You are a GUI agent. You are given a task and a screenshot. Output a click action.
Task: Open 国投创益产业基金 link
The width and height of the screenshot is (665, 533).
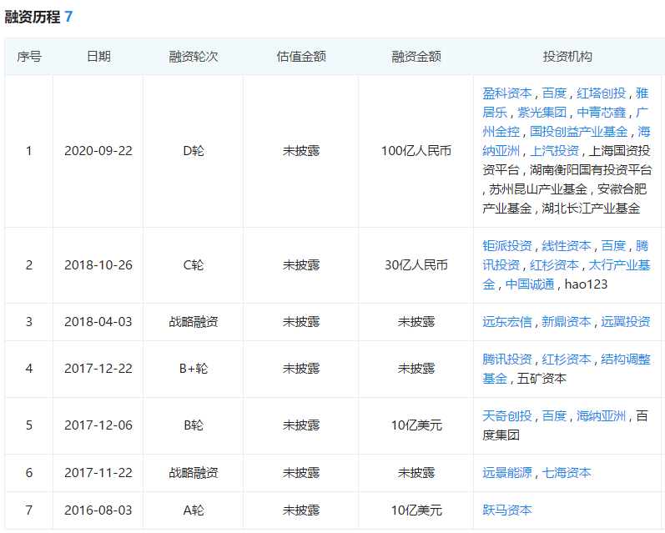(x=578, y=132)
